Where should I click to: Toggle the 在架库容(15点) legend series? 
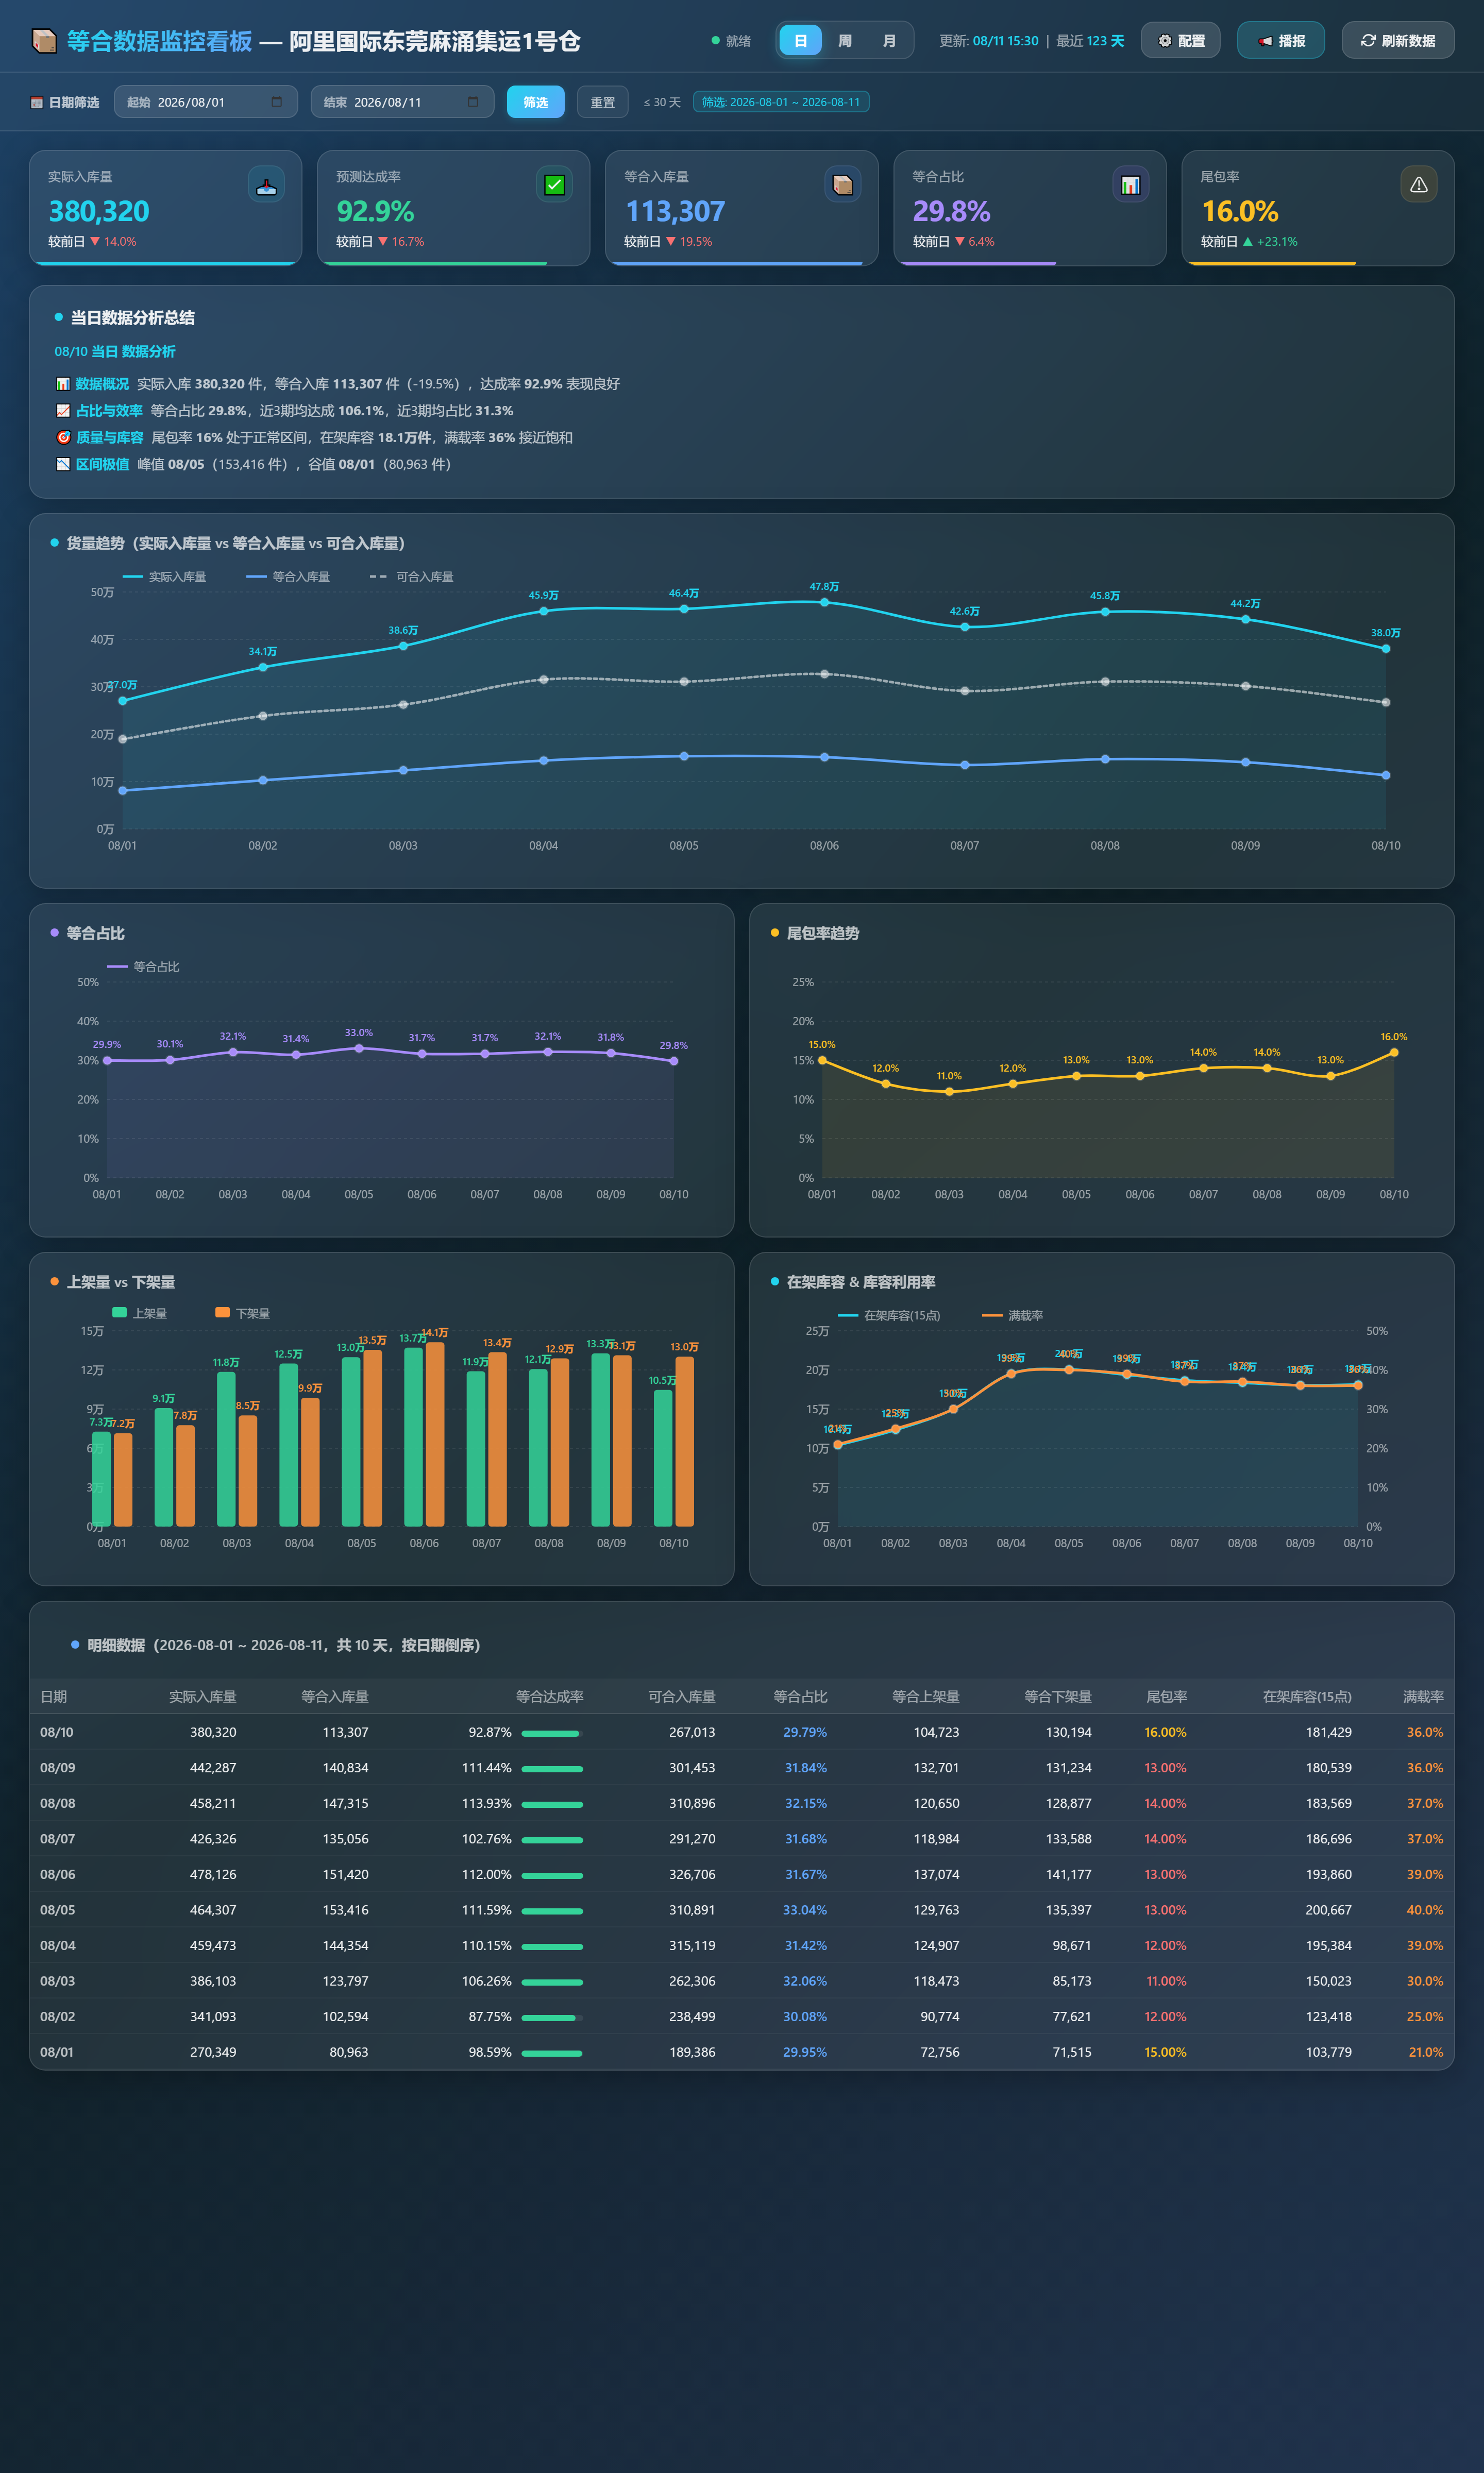click(x=889, y=1315)
